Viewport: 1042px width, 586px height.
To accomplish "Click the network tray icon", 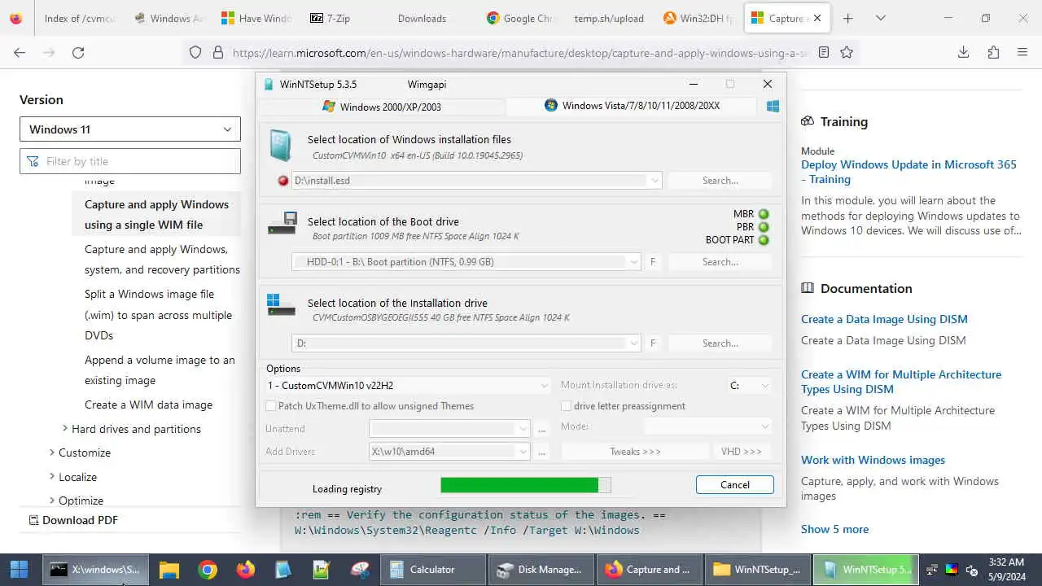I will (x=932, y=570).
